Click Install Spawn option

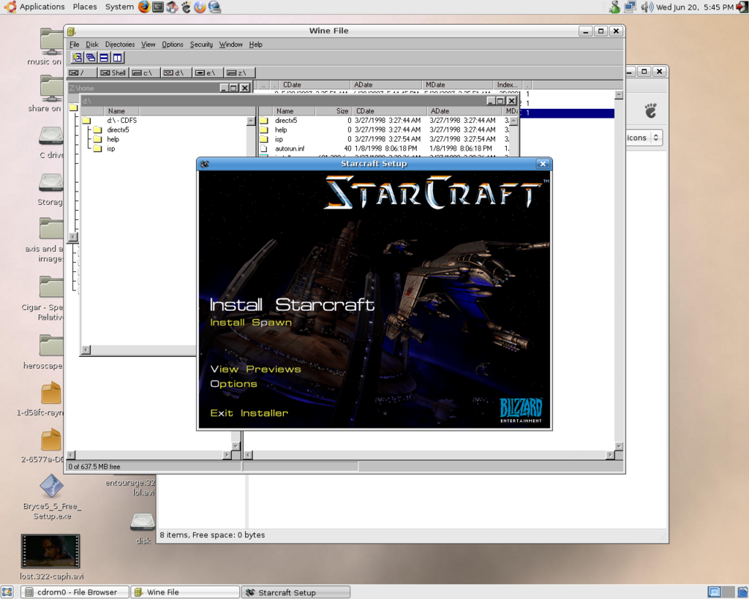(251, 323)
